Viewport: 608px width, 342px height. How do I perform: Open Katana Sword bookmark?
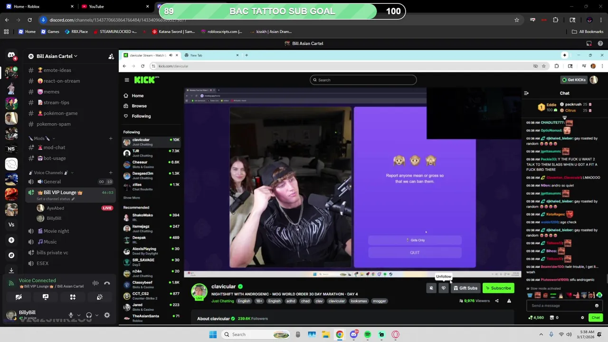coord(173,32)
